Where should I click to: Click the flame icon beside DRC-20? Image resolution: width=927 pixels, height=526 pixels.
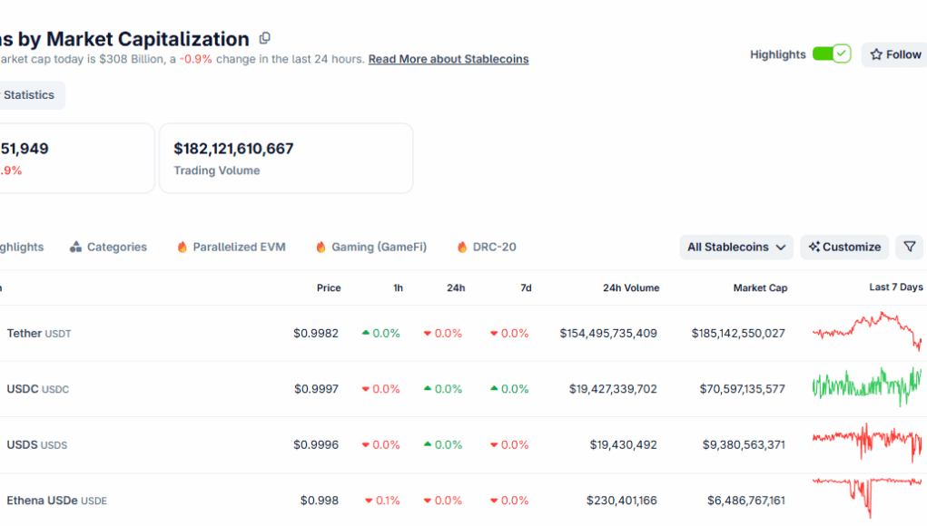click(x=462, y=247)
